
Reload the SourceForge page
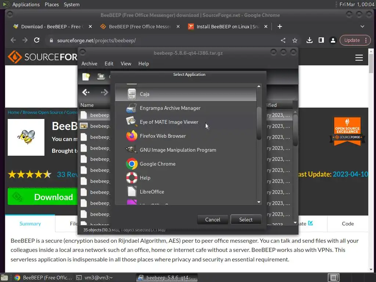pos(37,40)
